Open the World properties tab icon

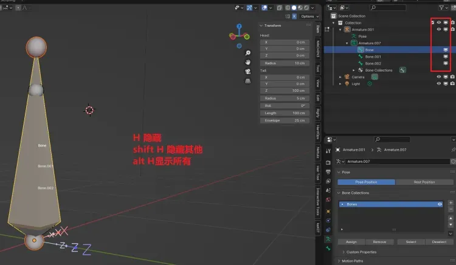click(328, 199)
